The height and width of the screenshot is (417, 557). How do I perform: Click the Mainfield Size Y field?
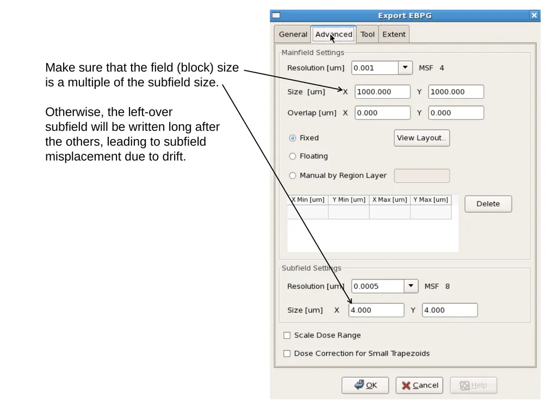(456, 92)
